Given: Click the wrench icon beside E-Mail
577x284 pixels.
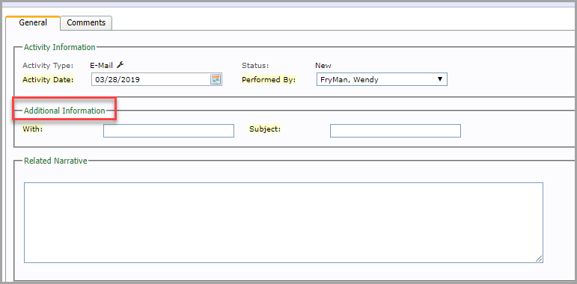Looking at the screenshot, I should [x=120, y=65].
